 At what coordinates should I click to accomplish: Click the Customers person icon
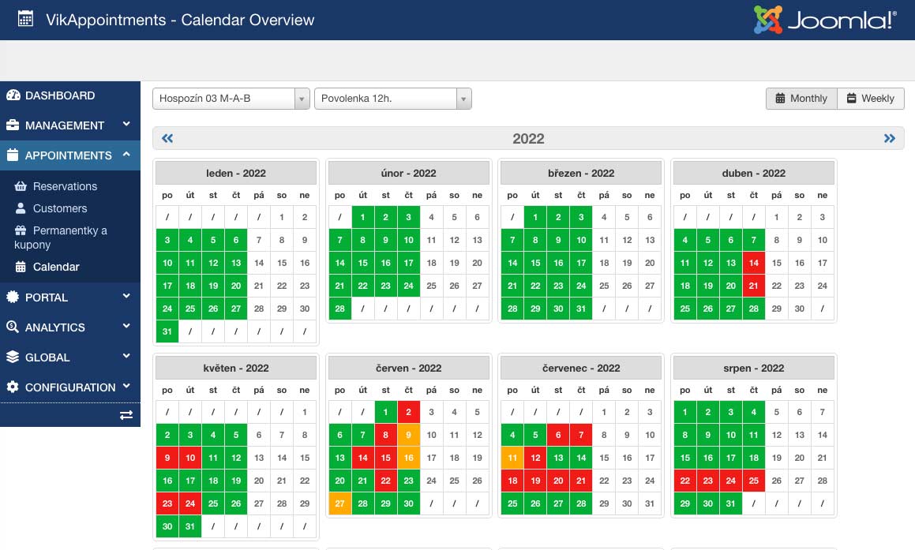pyautogui.click(x=21, y=208)
